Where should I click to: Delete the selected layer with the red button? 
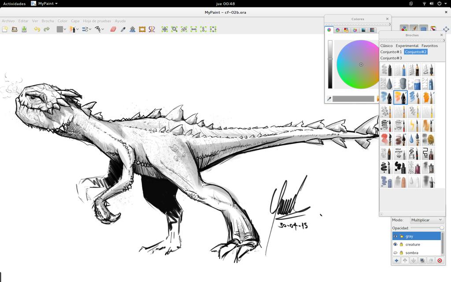point(439,260)
